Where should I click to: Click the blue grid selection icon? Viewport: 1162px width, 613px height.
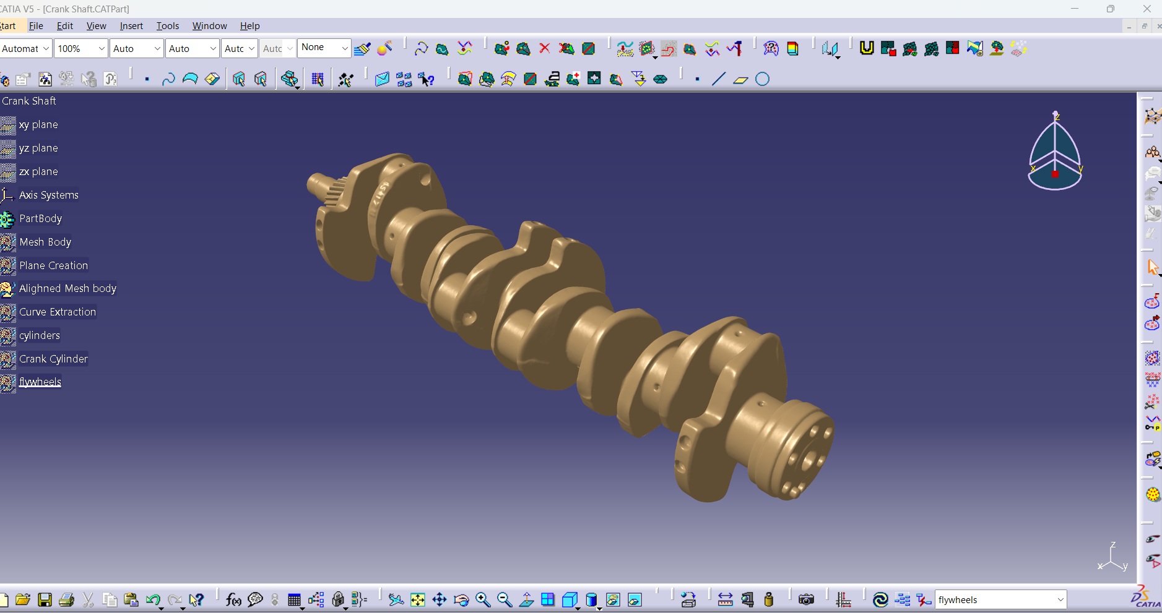pos(318,79)
